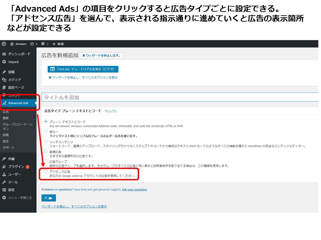Click the Jetpack icon in sidebar

(4, 62)
